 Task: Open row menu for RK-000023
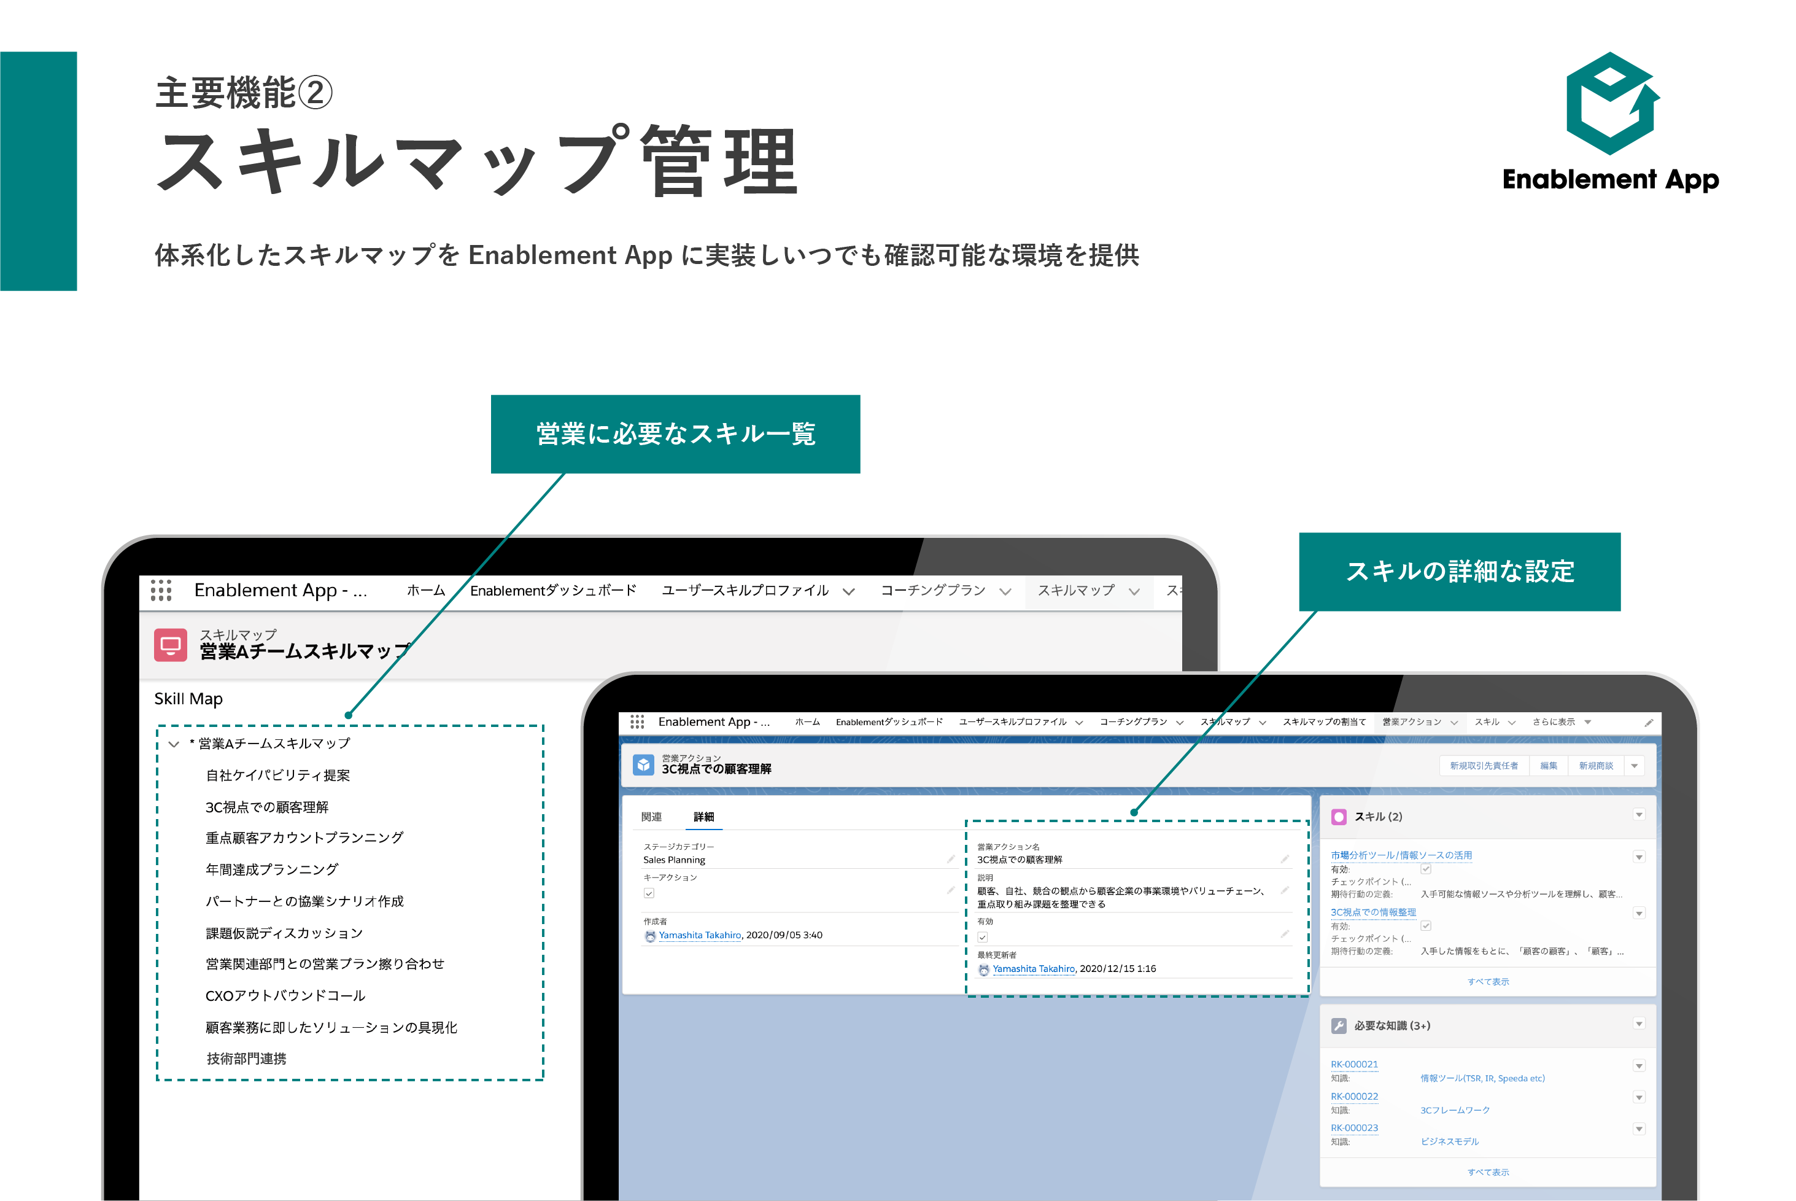tap(1639, 1129)
